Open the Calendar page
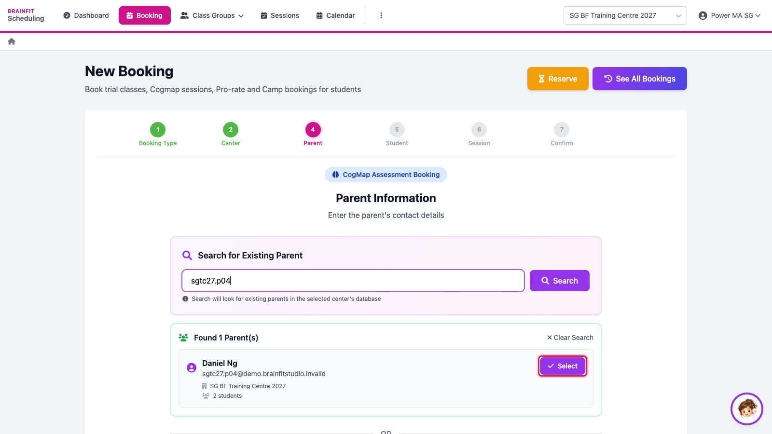The image size is (772, 434). pyautogui.click(x=335, y=15)
